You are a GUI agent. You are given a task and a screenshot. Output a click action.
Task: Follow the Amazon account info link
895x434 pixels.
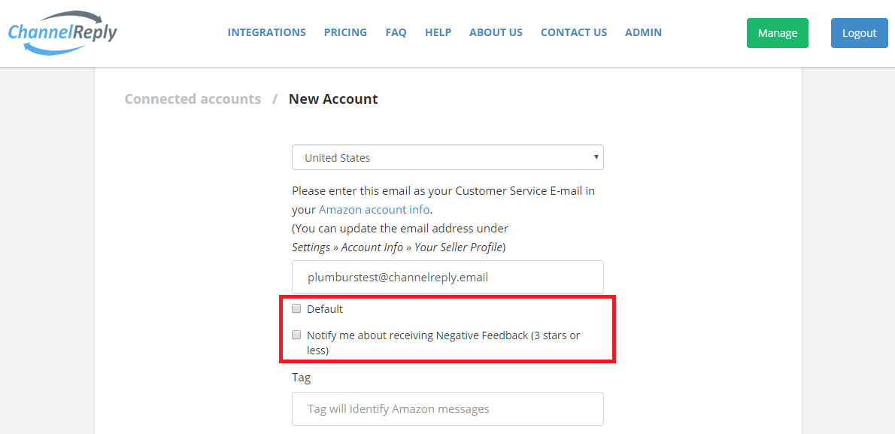pyautogui.click(x=374, y=210)
